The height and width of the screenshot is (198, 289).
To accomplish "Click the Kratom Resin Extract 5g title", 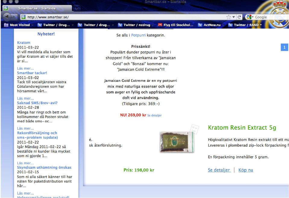I will (x=242, y=128).
